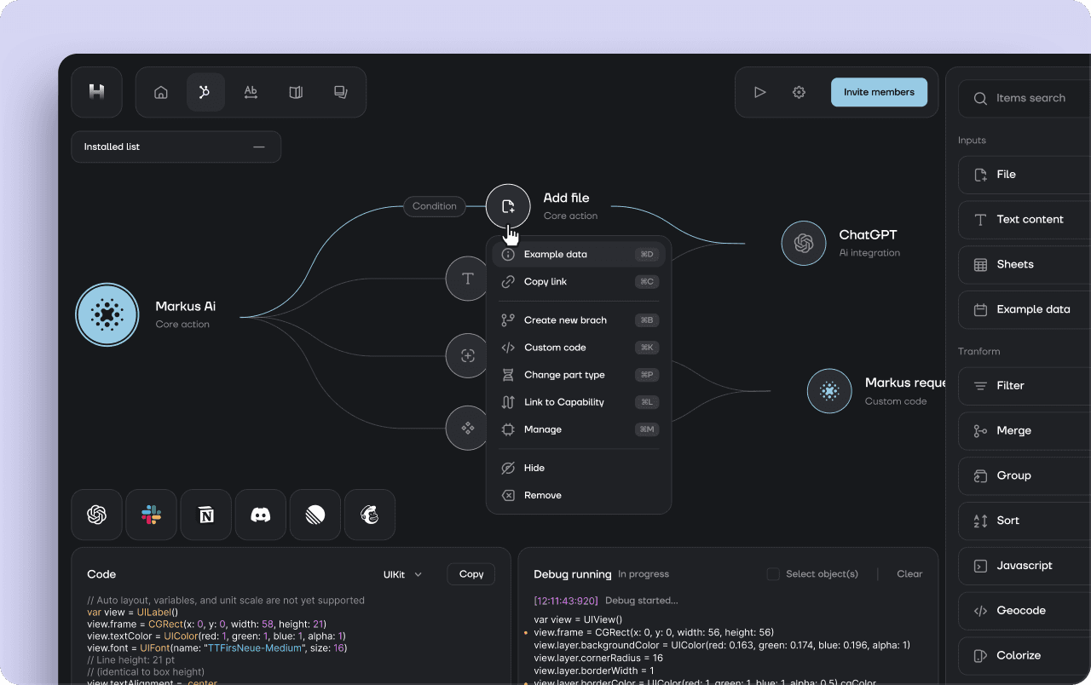Screen dimensions: 1091x685
Task: Add the Text content input item
Action: coord(1025,220)
